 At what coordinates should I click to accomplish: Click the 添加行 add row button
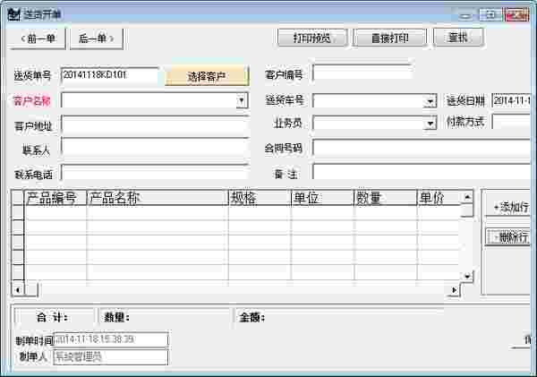(x=509, y=207)
